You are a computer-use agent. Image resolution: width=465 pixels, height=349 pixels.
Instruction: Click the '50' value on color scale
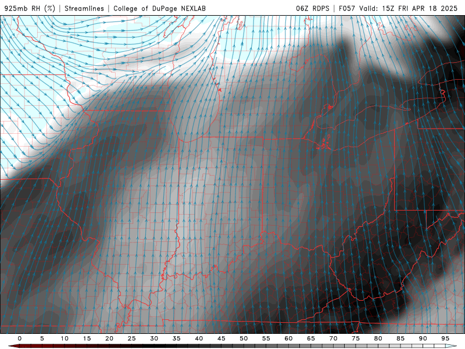coord(244,339)
